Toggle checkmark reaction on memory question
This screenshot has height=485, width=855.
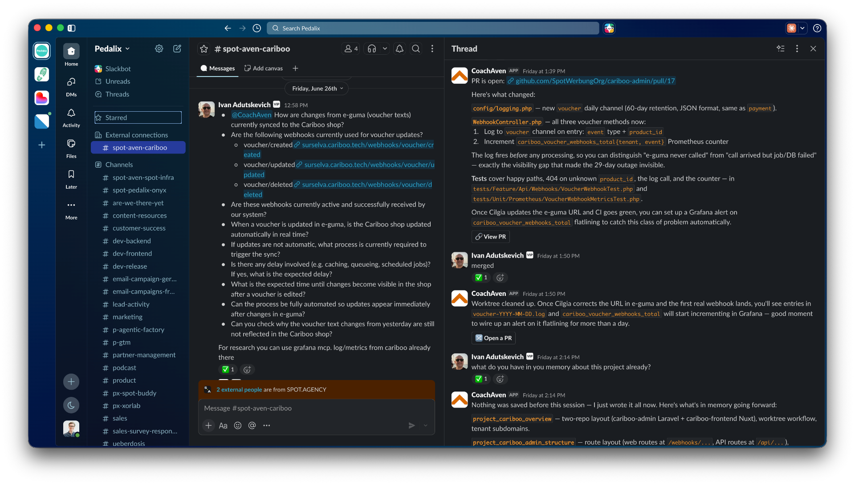(x=481, y=379)
